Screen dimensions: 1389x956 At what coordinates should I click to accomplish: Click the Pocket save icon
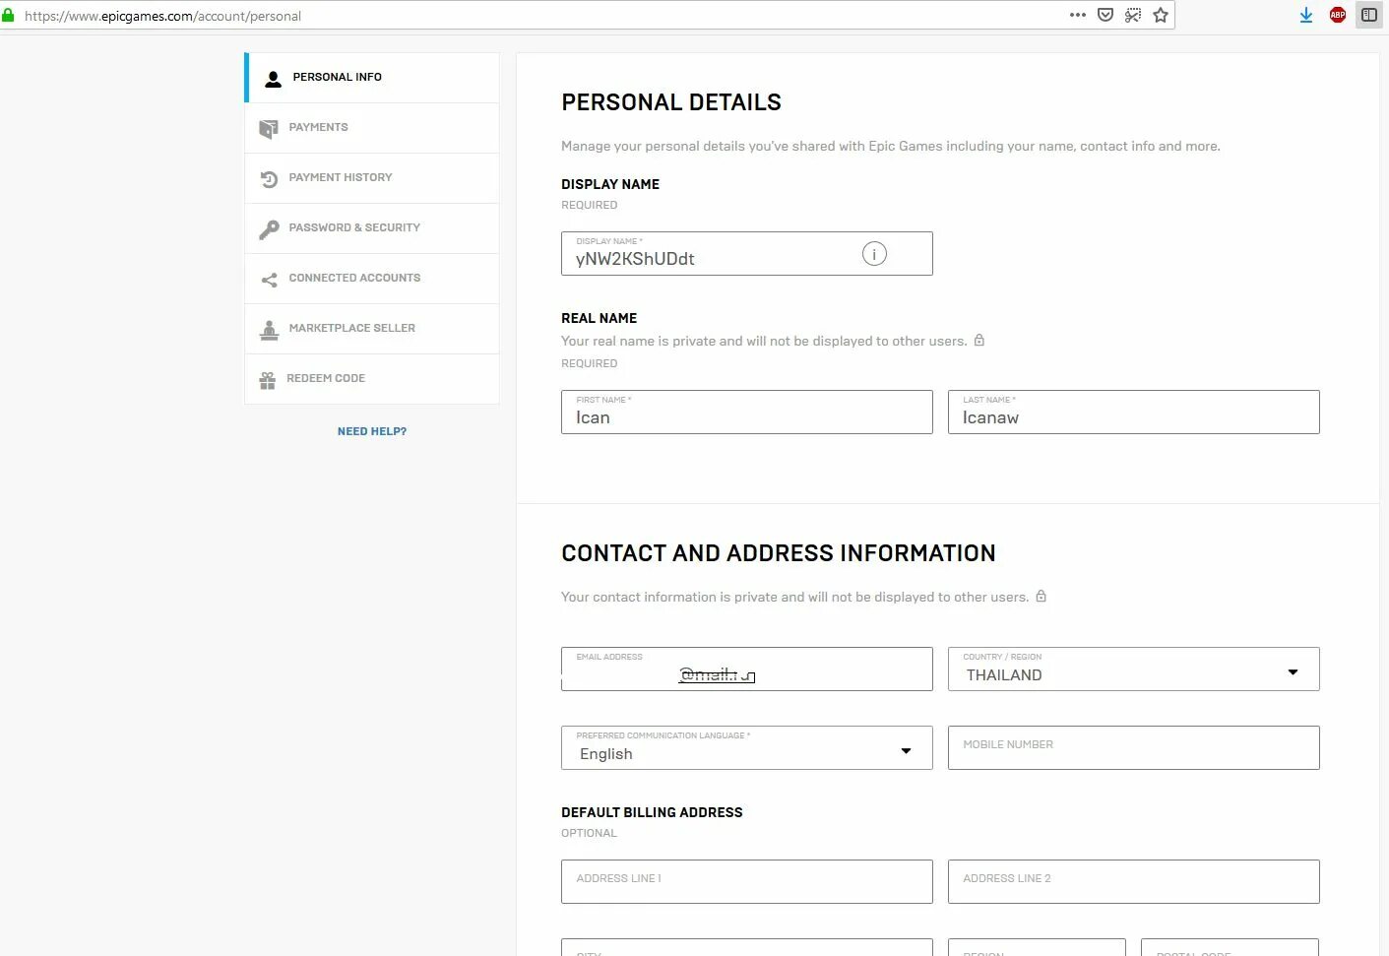pos(1105,15)
